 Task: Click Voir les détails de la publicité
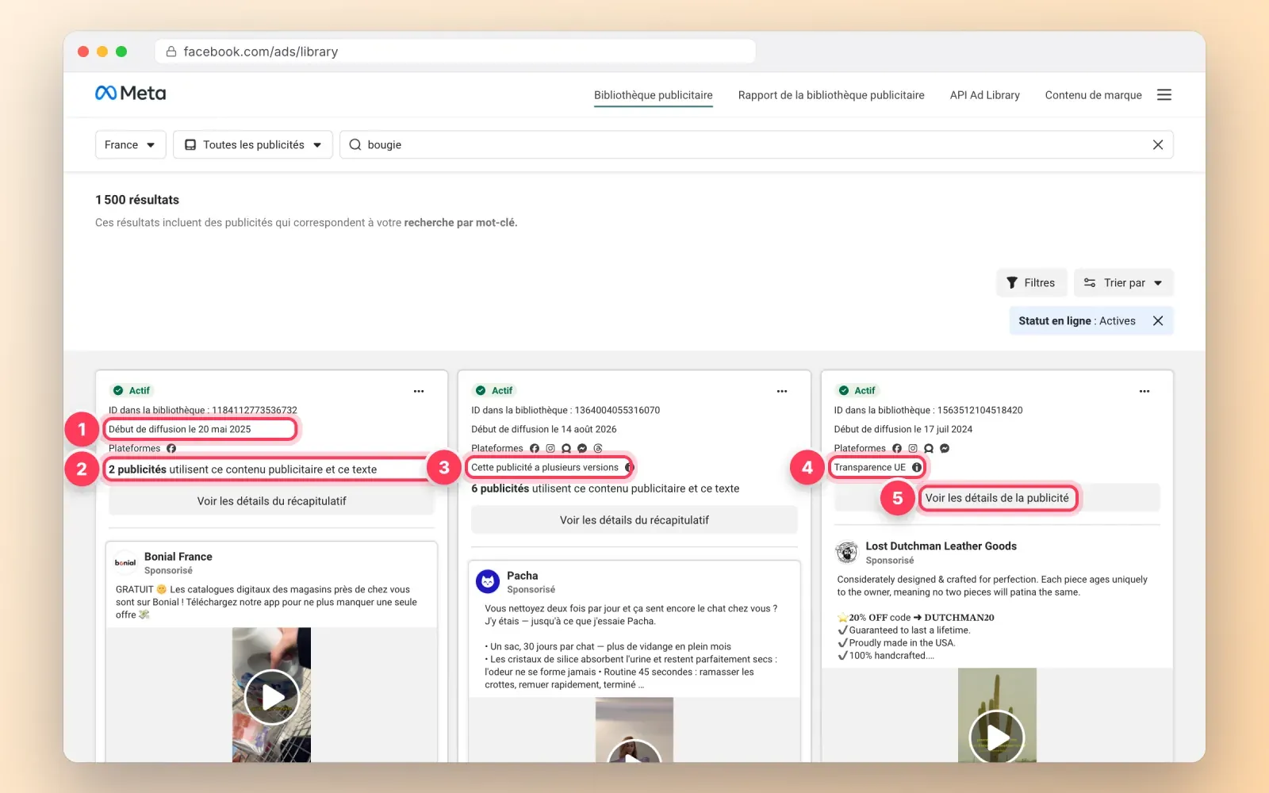tap(997, 498)
